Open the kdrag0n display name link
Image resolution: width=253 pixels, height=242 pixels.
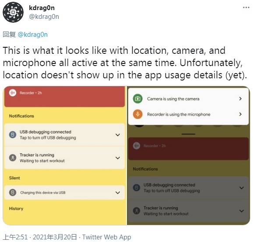(42, 8)
